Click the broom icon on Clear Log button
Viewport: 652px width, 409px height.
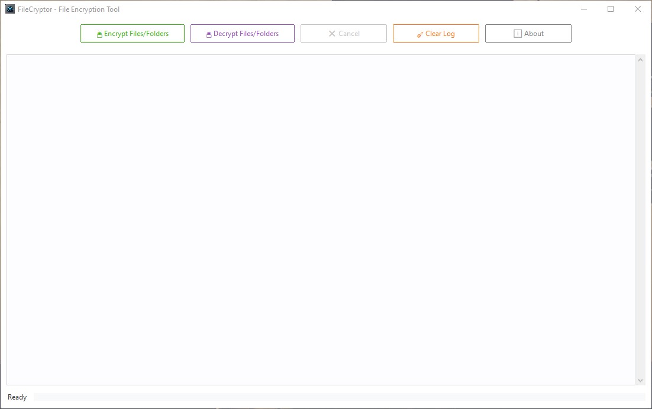coord(419,34)
